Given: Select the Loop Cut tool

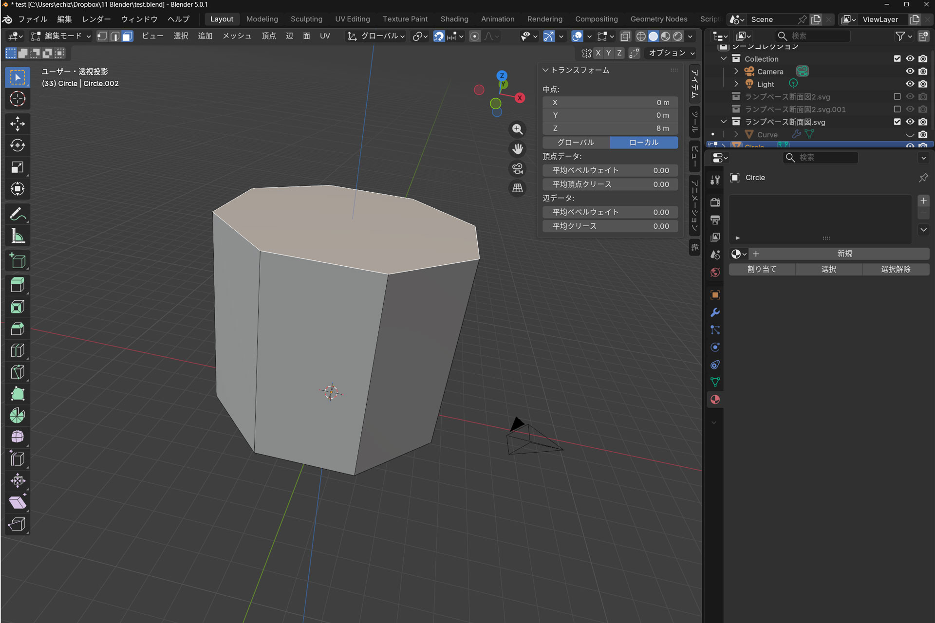Looking at the screenshot, I should (18, 350).
